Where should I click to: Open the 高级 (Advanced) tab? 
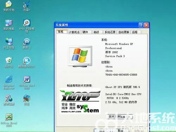pos(98,32)
